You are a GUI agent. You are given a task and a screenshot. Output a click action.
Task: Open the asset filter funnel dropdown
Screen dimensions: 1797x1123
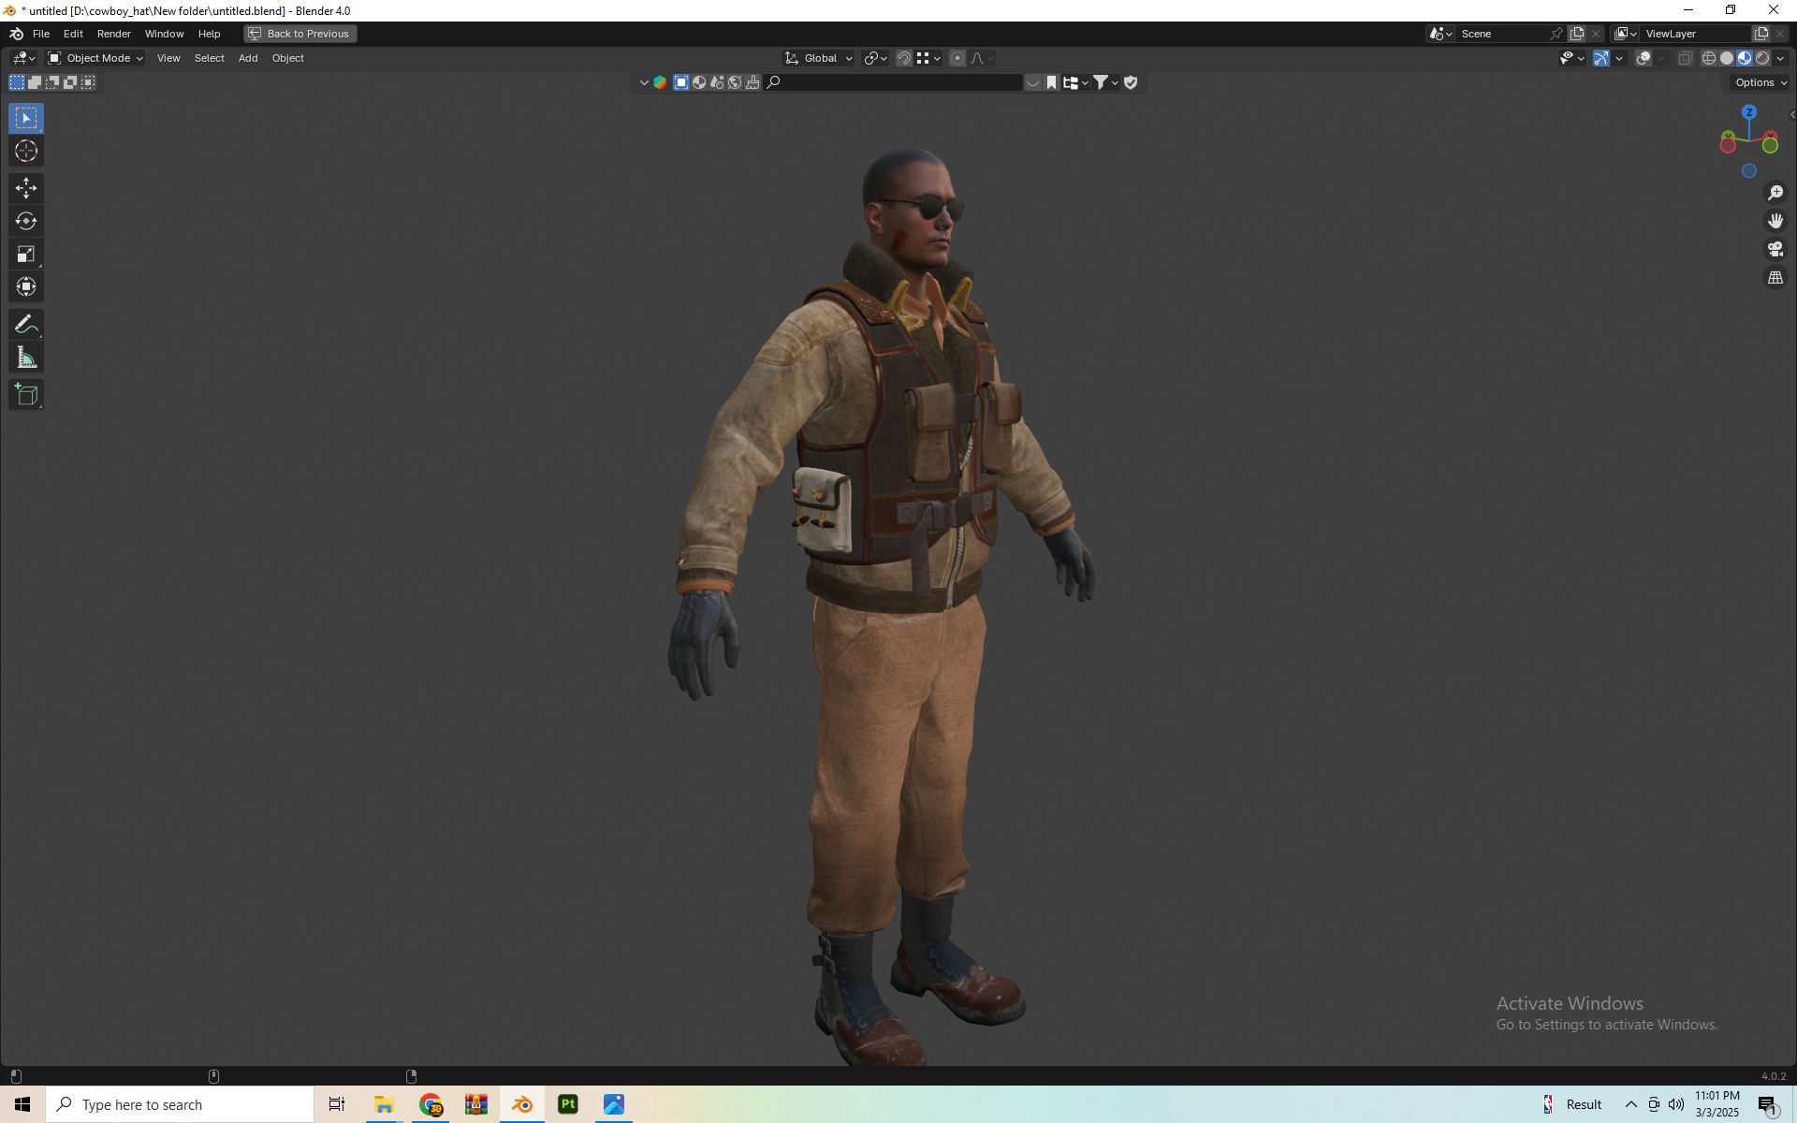pos(1106,82)
